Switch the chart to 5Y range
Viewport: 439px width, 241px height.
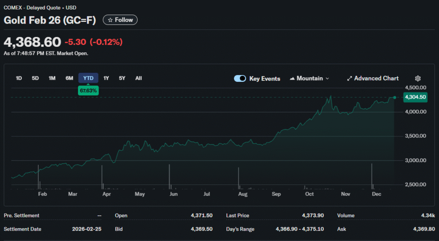(x=122, y=78)
